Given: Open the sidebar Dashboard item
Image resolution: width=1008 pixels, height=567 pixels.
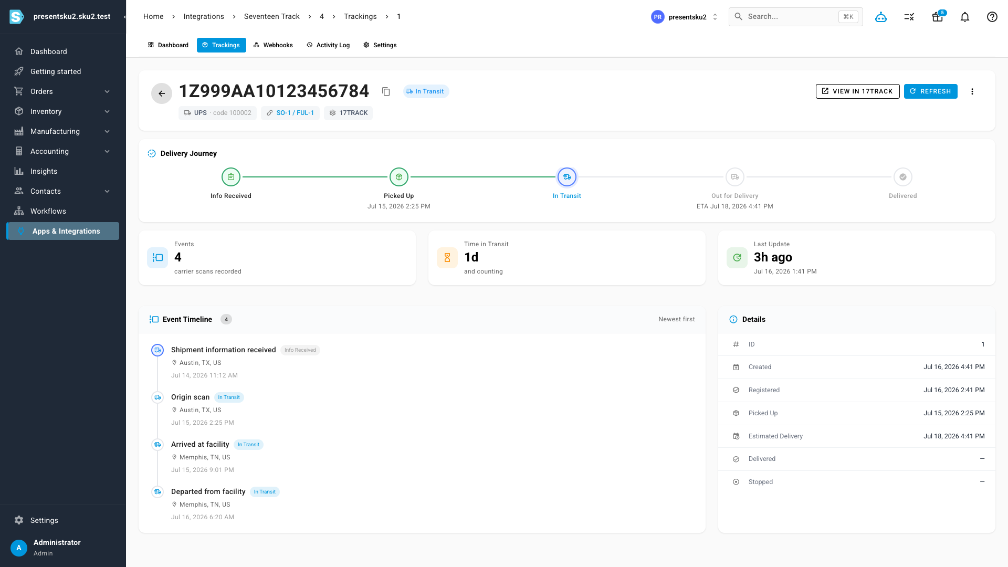Looking at the screenshot, I should [63, 51].
